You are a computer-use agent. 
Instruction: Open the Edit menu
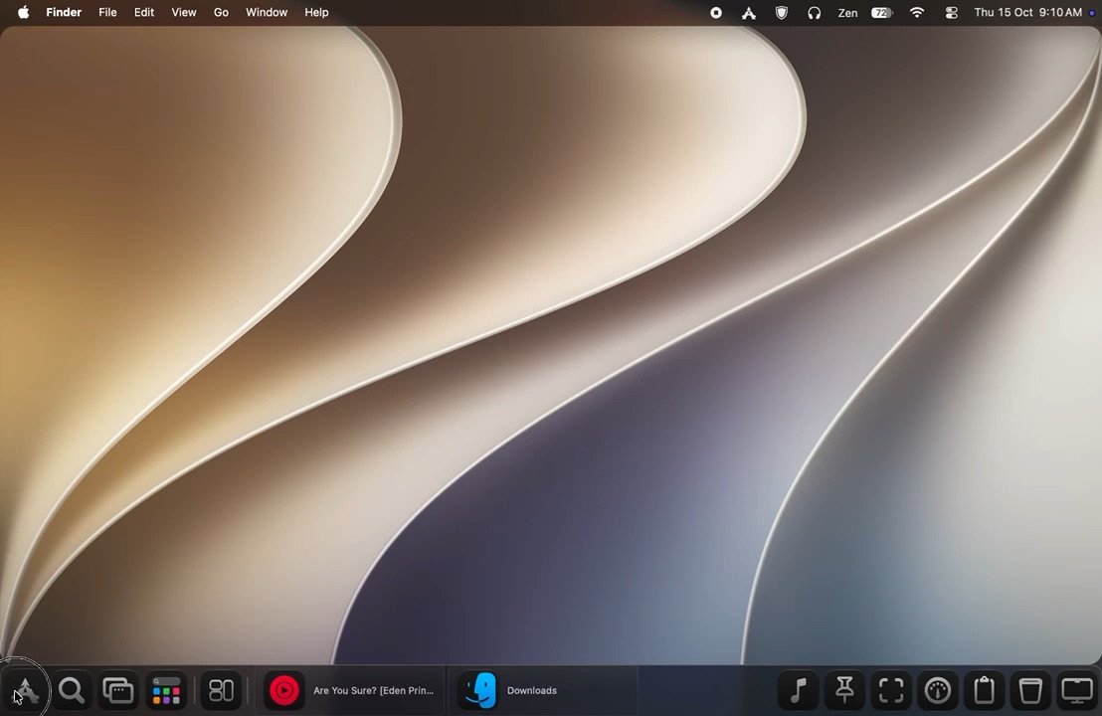click(144, 12)
